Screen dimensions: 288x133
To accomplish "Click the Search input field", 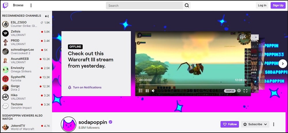I will pyautogui.click(x=144, y=5).
